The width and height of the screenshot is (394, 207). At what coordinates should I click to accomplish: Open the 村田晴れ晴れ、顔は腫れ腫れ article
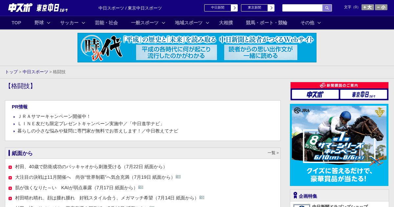(107, 198)
